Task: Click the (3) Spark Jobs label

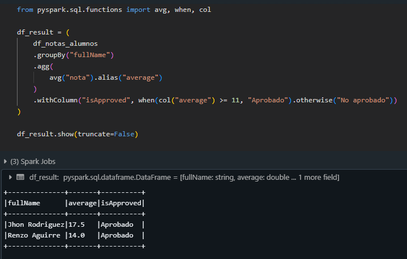Action: [x=33, y=162]
